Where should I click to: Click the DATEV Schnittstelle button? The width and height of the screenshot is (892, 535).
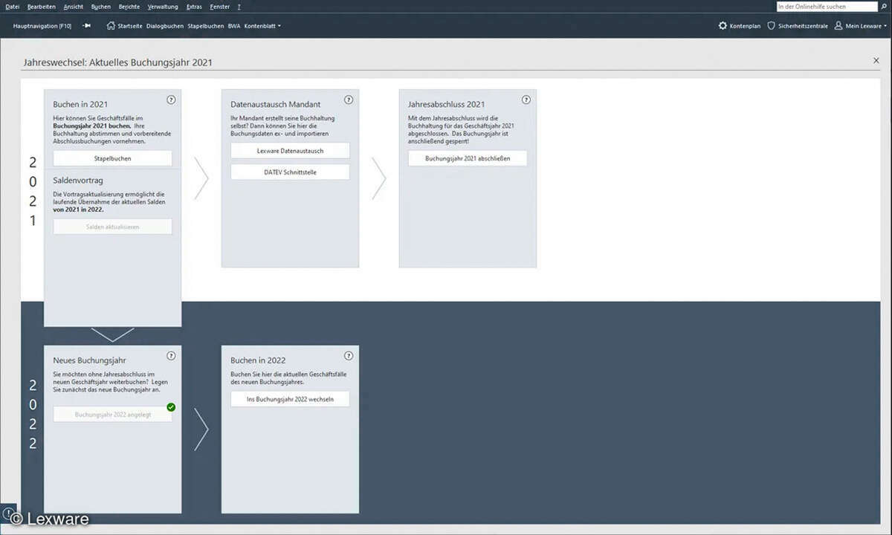pos(290,172)
